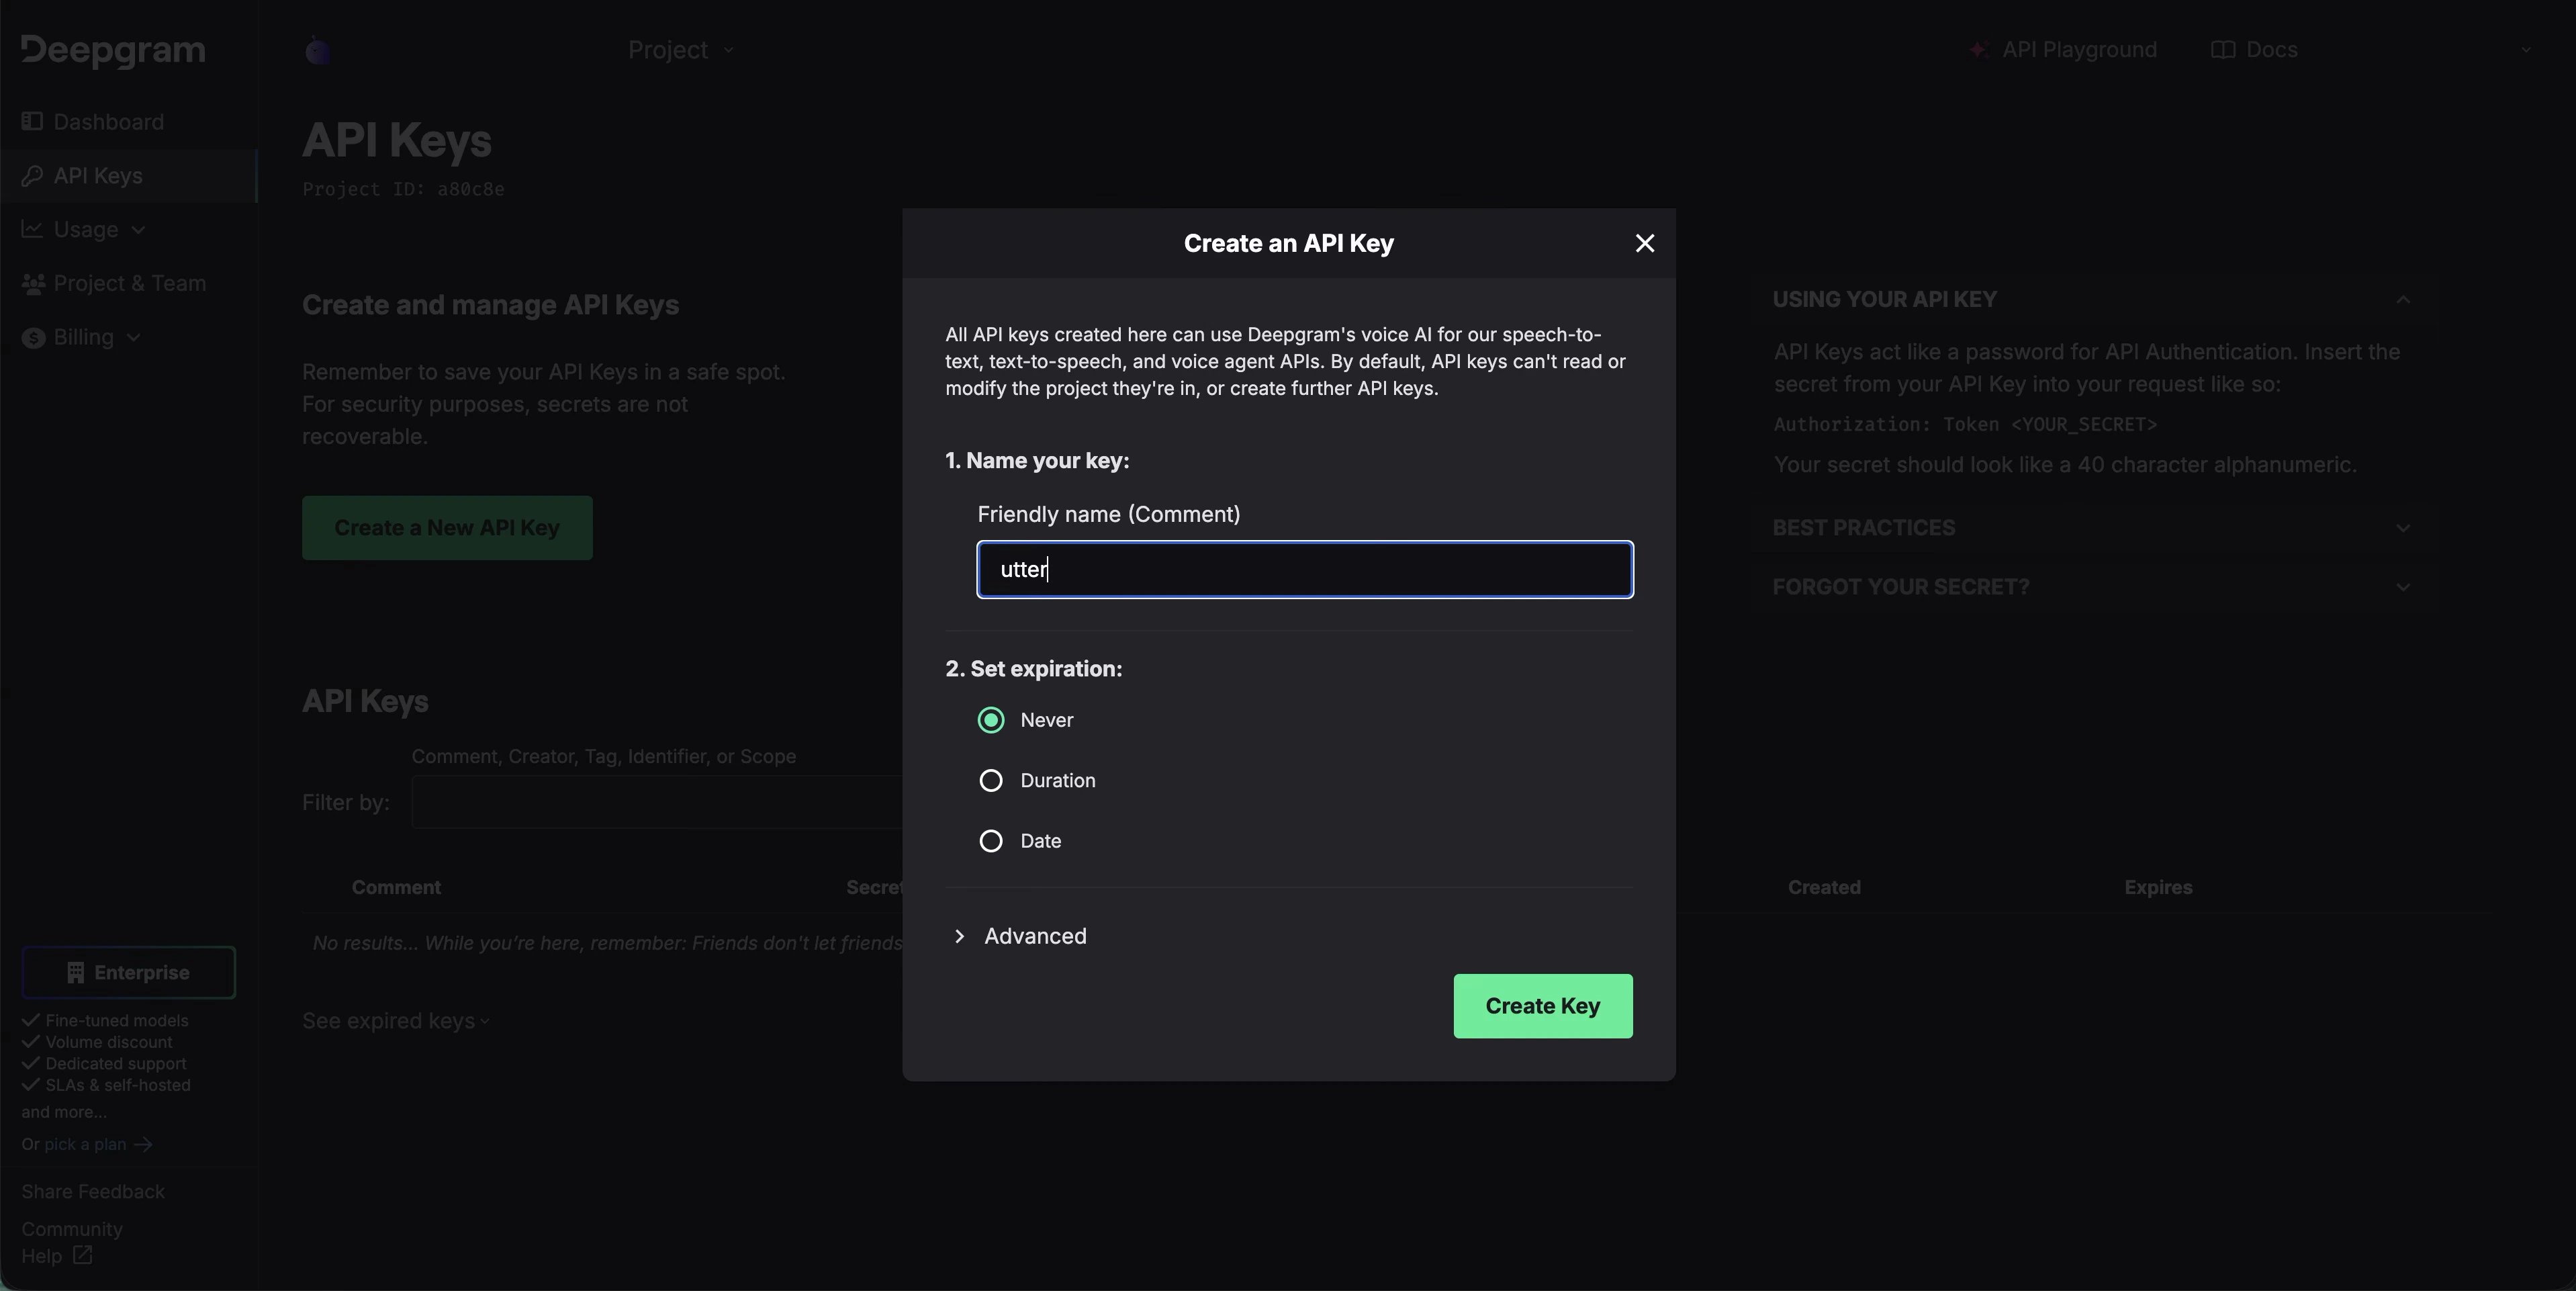Click the Usage chart icon

(x=33, y=229)
